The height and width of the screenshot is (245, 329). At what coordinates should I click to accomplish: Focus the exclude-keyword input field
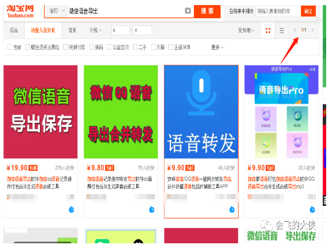278,11
